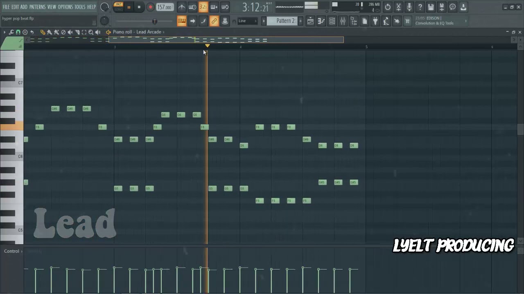Select the Zoom magnifier tool

(91, 32)
